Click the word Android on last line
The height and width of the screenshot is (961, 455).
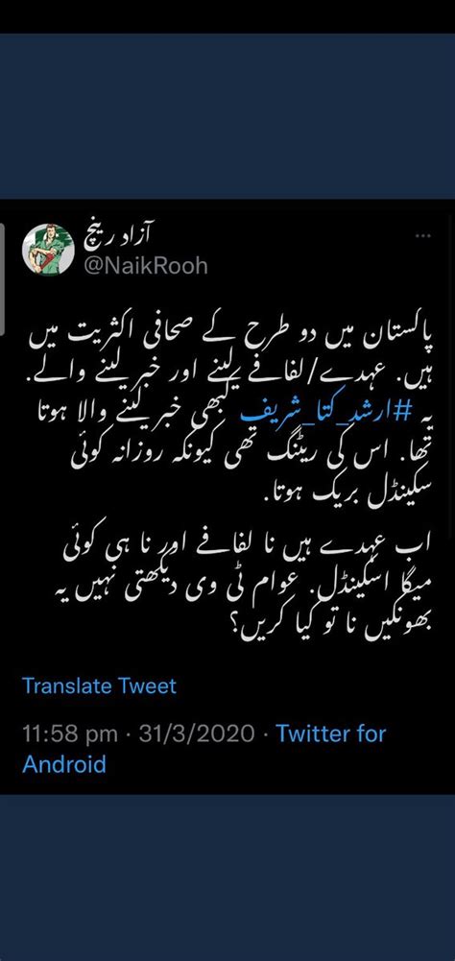tap(63, 764)
